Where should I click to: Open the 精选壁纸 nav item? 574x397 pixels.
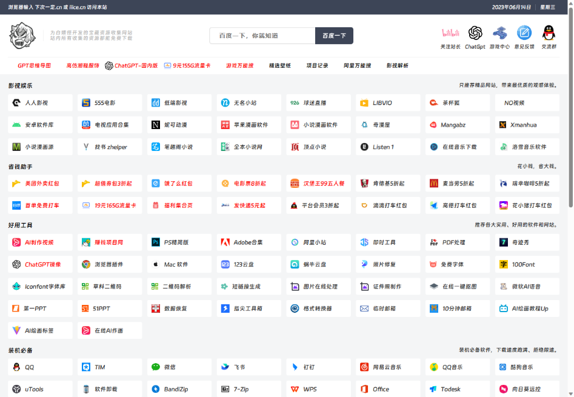pyautogui.click(x=279, y=65)
